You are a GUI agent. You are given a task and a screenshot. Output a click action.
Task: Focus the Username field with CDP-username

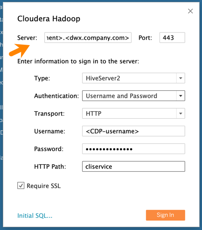coord(133,131)
